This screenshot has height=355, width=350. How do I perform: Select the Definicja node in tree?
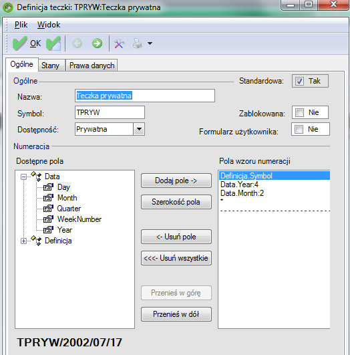pos(58,241)
